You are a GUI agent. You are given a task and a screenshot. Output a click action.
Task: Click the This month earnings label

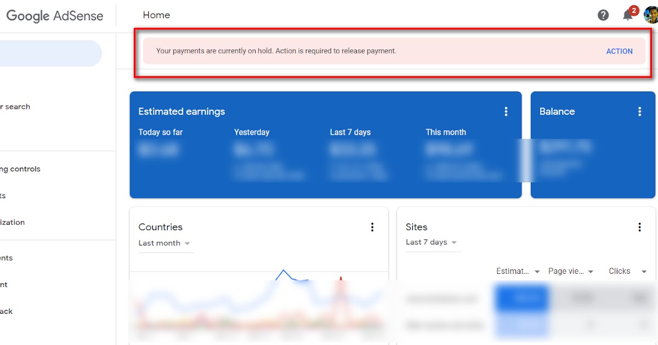pyautogui.click(x=446, y=132)
